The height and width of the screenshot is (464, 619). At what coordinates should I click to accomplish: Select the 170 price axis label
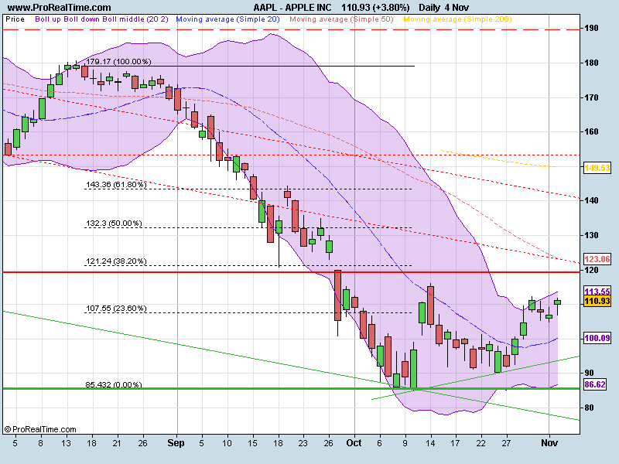click(x=592, y=97)
